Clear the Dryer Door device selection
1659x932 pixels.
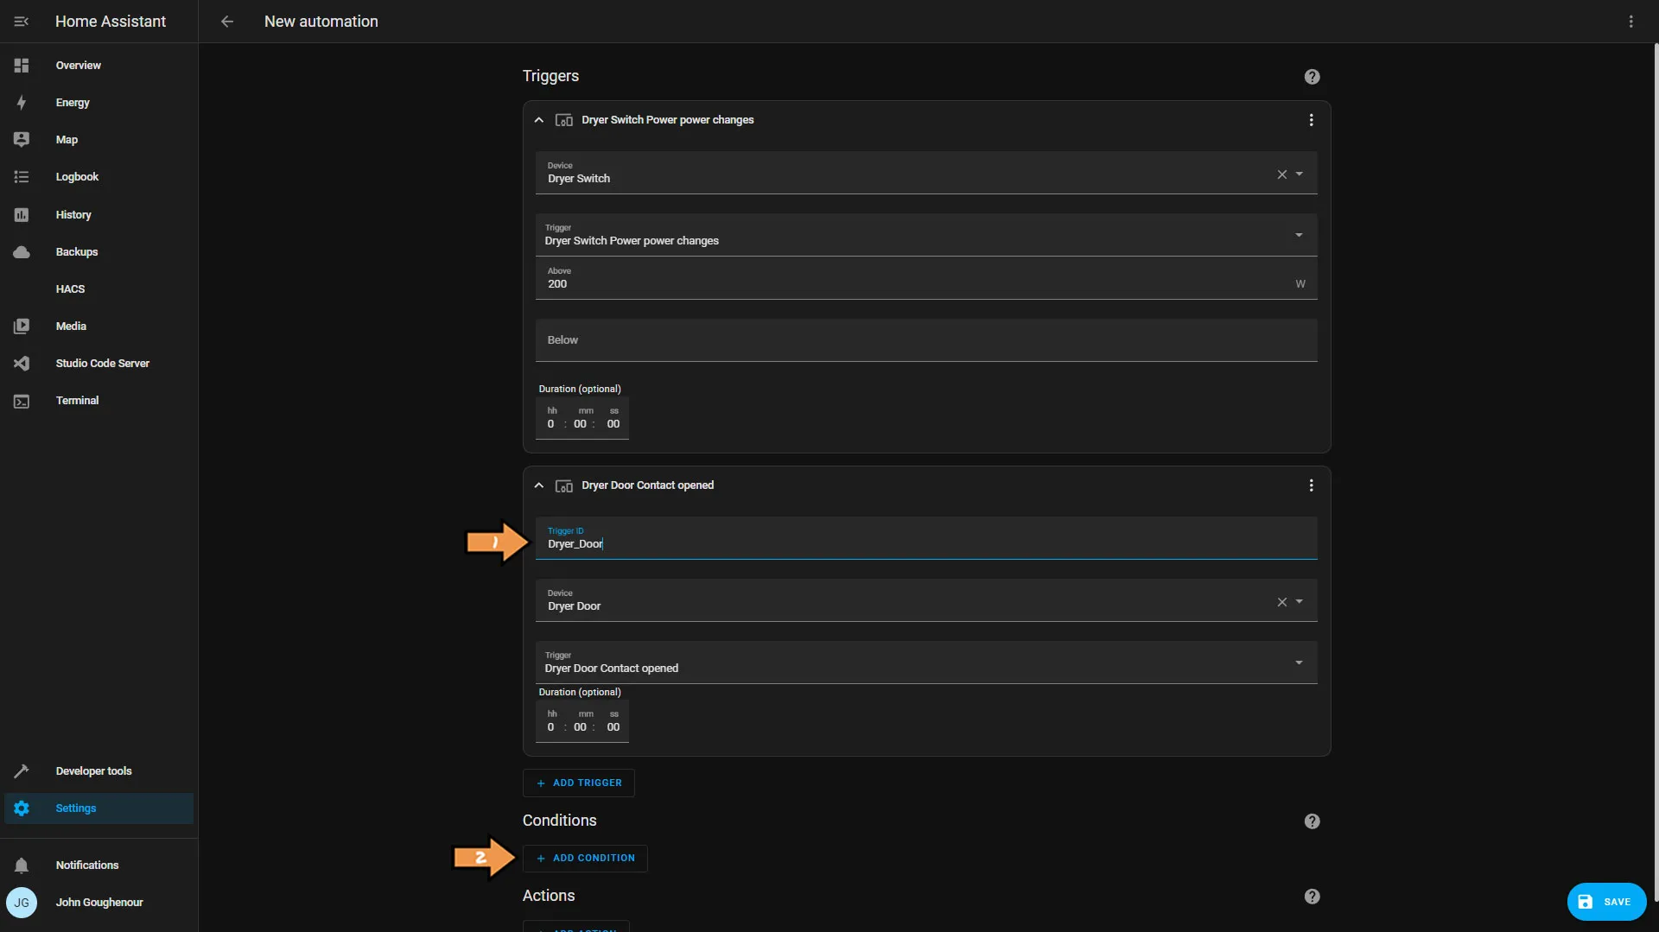1282,602
